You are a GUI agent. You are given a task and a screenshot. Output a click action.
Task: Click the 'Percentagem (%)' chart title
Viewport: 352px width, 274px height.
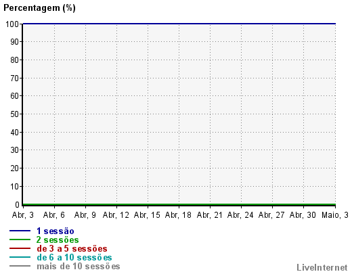39,8
